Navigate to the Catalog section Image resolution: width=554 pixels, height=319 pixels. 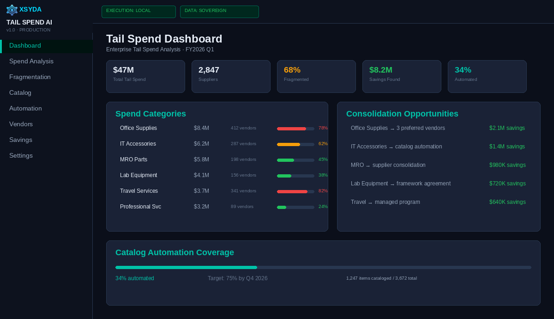coord(20,92)
